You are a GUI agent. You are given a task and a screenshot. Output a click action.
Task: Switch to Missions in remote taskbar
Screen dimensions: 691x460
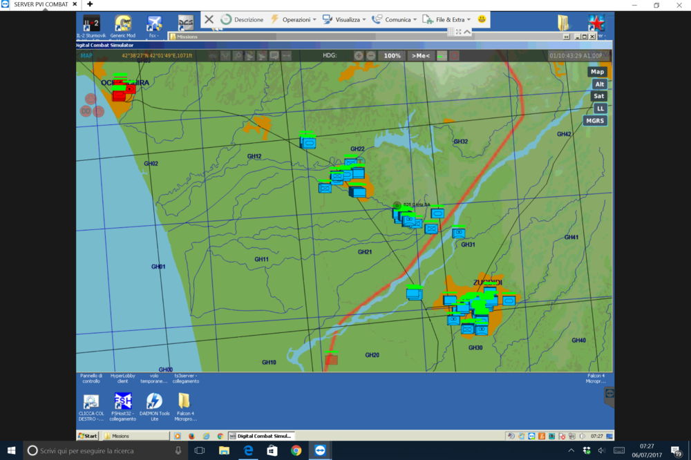tap(135, 436)
